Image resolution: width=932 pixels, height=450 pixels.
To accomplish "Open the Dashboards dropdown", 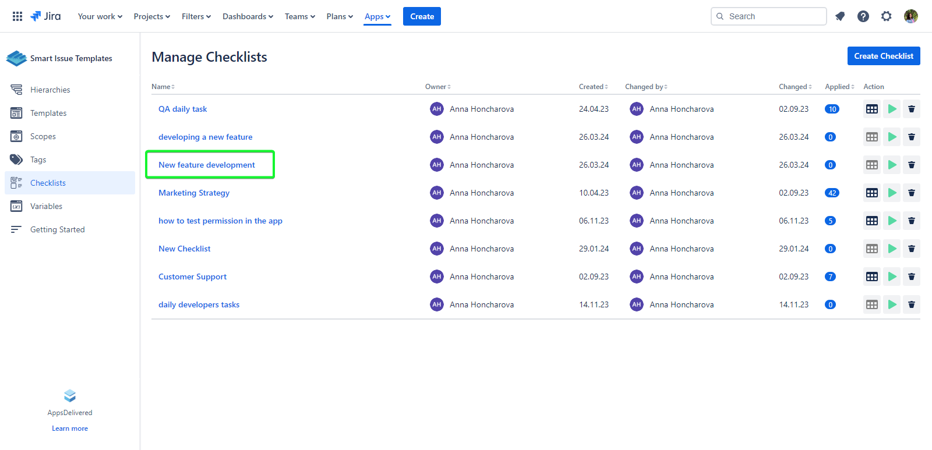I will tap(248, 16).
